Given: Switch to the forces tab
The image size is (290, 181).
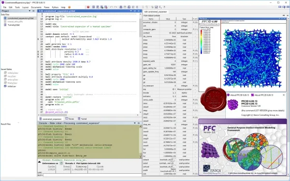Looking at the screenshot, I should (70, 119).
